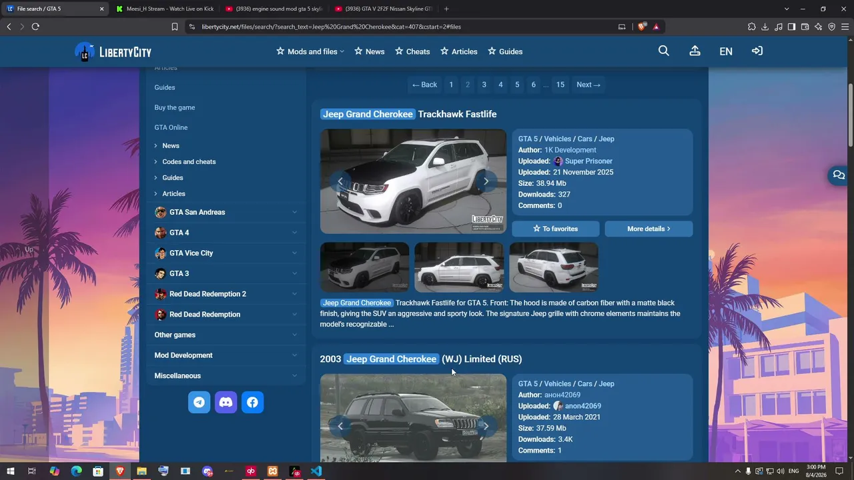Expand the GTA Vice City section
This screenshot has width=854, height=480.
(x=226, y=253)
